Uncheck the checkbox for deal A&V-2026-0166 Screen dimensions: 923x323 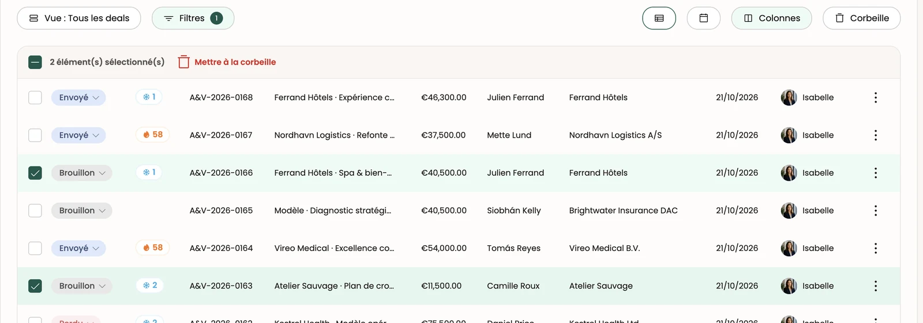(35, 173)
